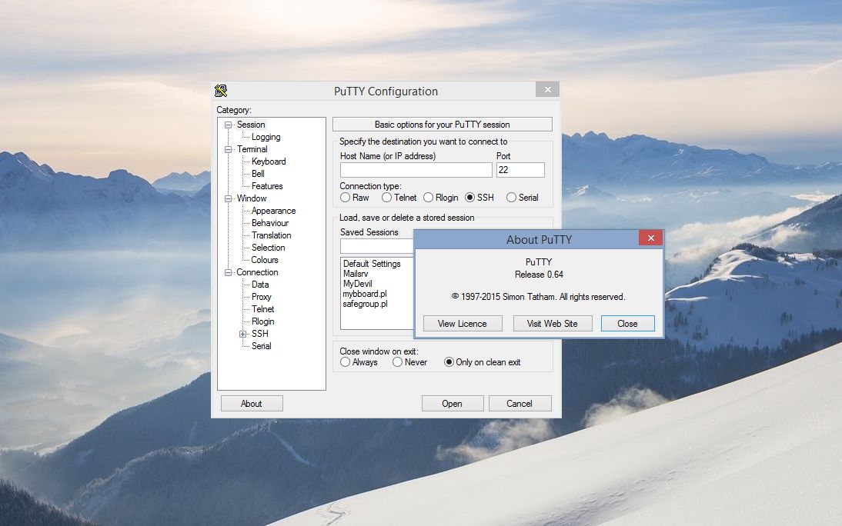842x526 pixels.
Task: Collapse the Window tree node
Action: tap(229, 198)
